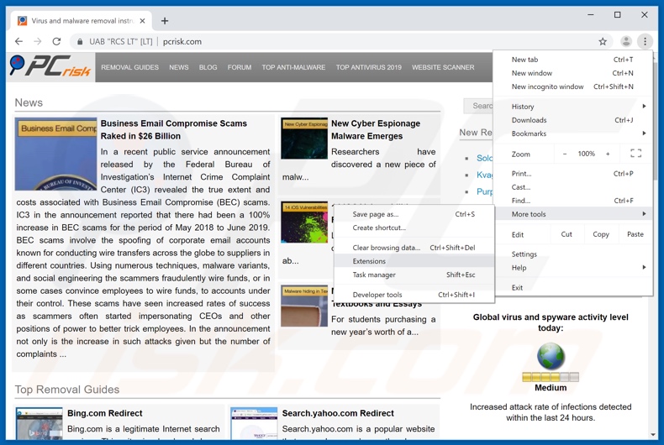This screenshot has width=664, height=445.
Task: Open a new tab with plus button
Action: point(165,21)
